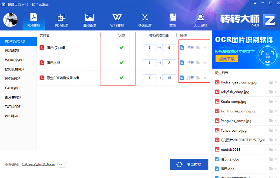Remove 演示 (2).pdf from the list
The height and width of the screenshot is (178, 280).
click(205, 47)
